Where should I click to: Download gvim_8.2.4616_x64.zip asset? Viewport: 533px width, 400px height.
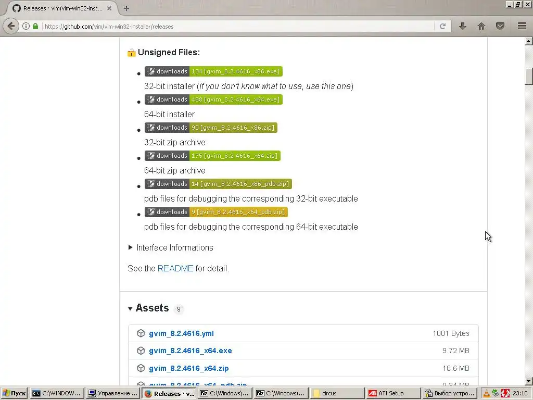point(188,368)
